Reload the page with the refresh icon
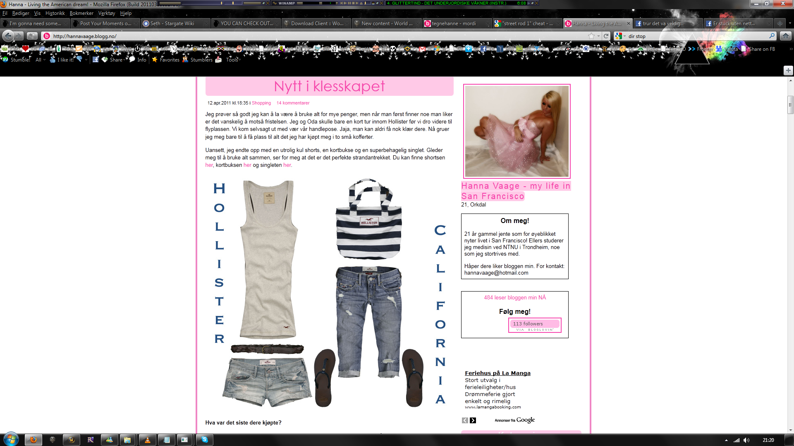Image resolution: width=794 pixels, height=446 pixels. [606, 36]
